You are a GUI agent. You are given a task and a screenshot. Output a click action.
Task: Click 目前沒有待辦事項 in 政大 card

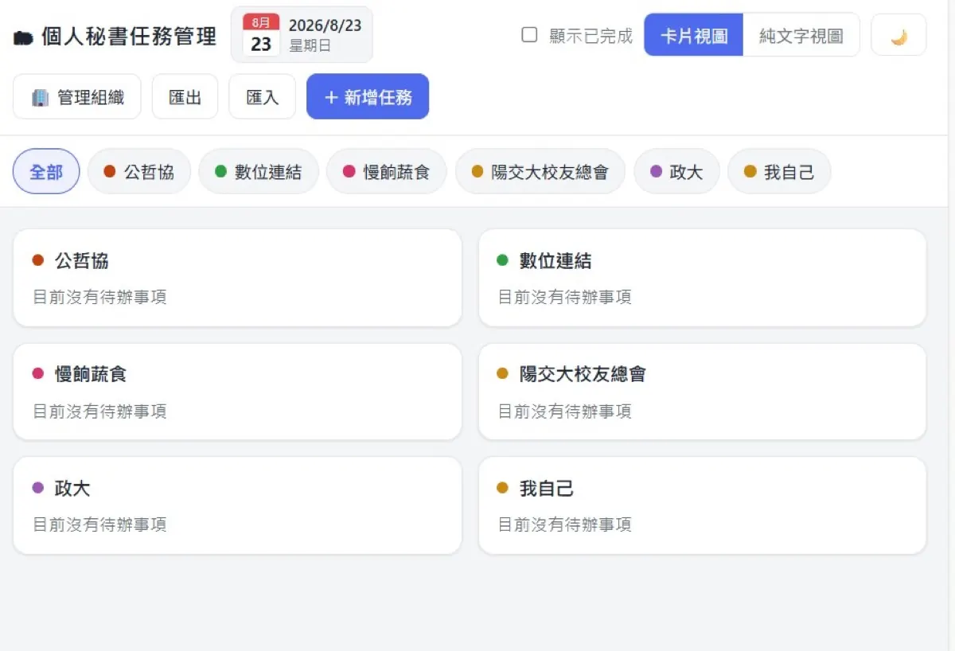click(99, 524)
